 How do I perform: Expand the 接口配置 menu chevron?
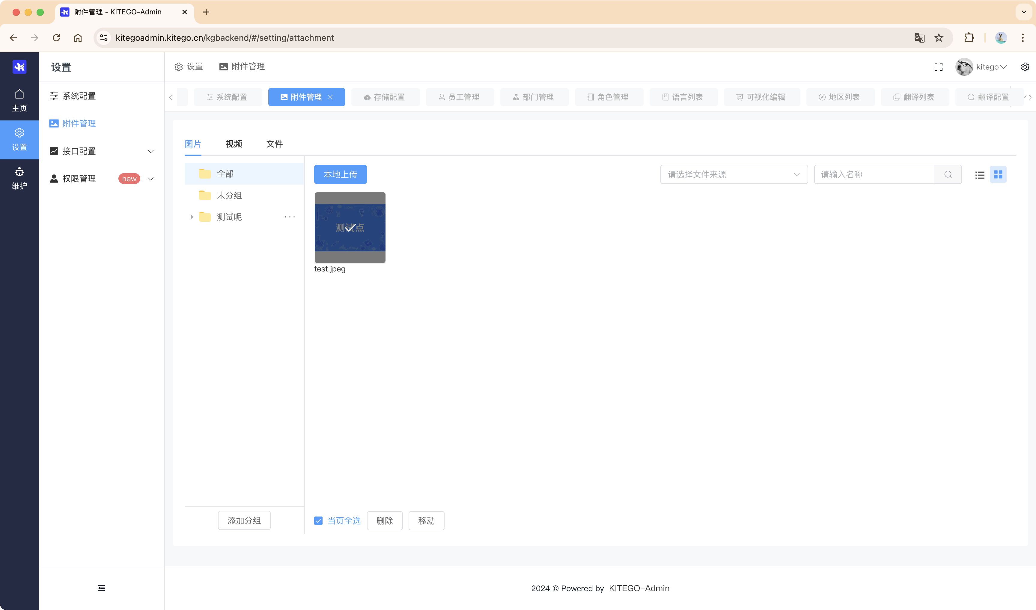[x=150, y=151]
